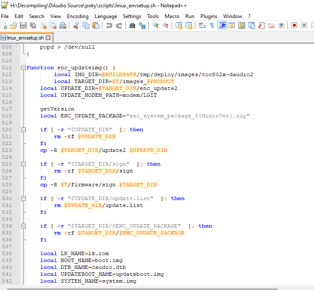
Task: Click the Zoom Out icon
Action: pos(166,26)
